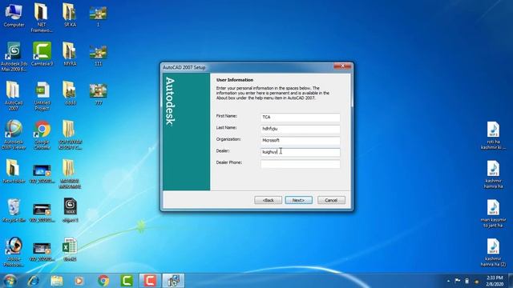Click the Dealer input field

tap(300, 152)
